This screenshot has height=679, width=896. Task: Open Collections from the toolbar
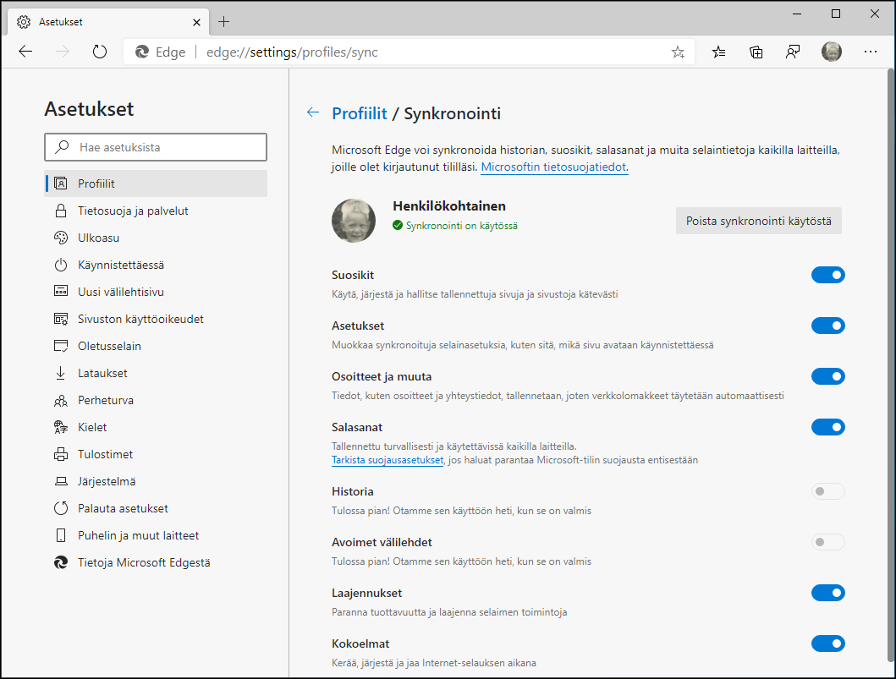click(756, 52)
